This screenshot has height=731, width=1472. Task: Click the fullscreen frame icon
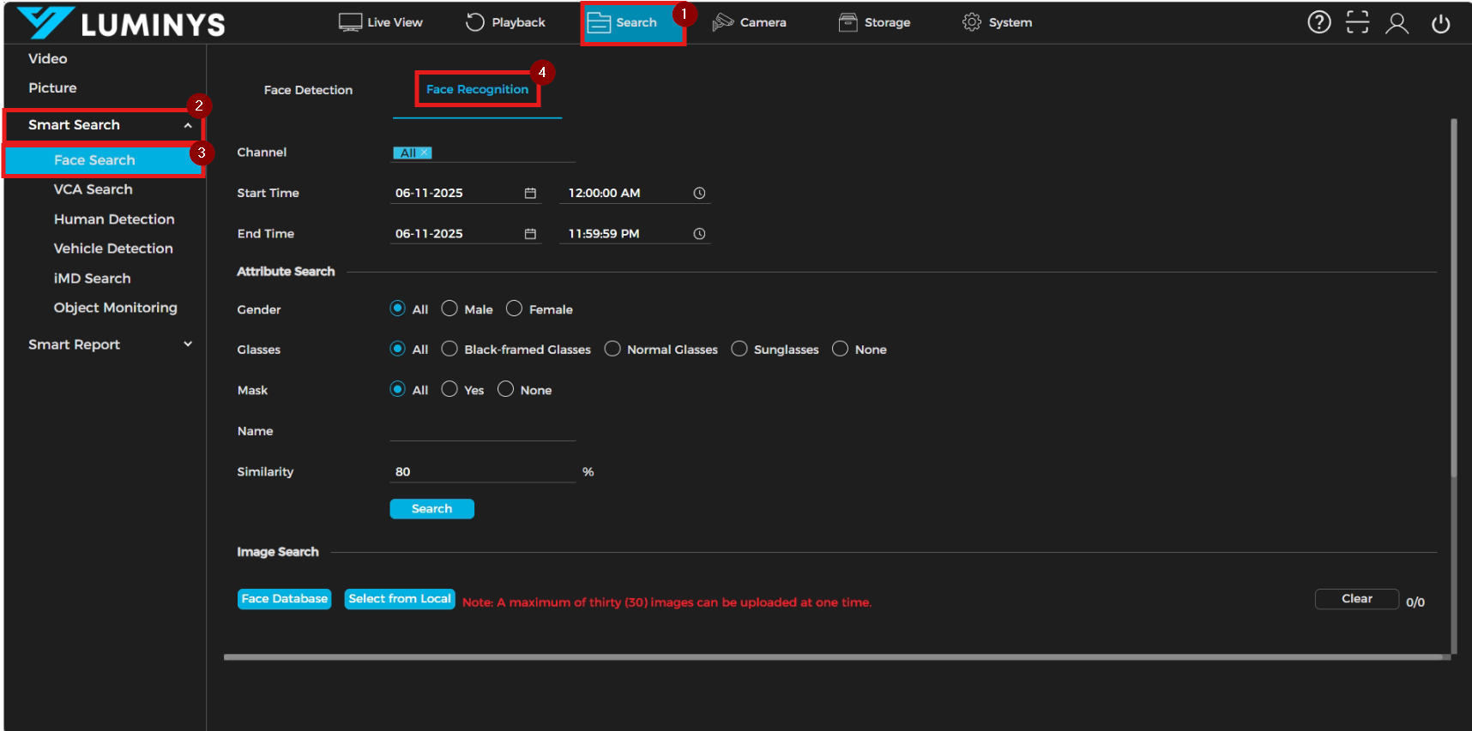click(1357, 22)
